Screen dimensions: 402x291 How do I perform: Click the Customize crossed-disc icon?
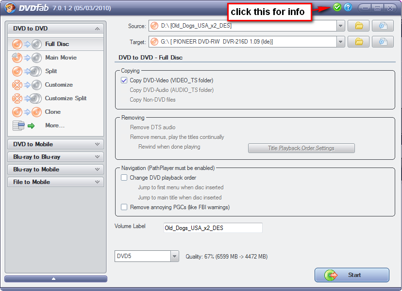(x=27, y=85)
